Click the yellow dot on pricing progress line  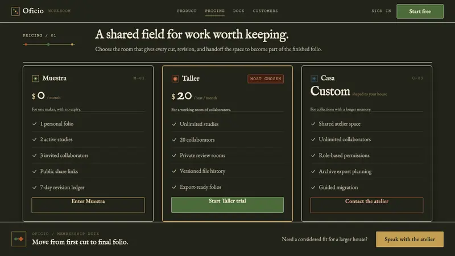tap(72, 44)
